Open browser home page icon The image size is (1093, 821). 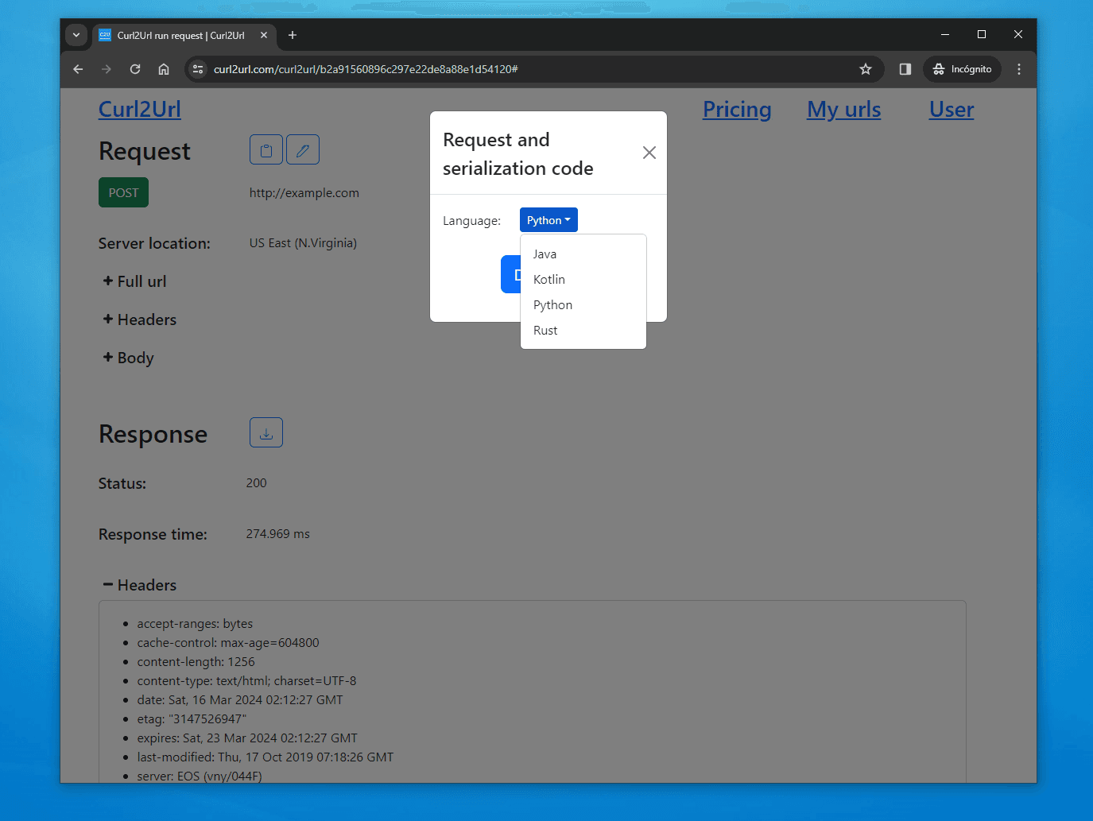(164, 69)
